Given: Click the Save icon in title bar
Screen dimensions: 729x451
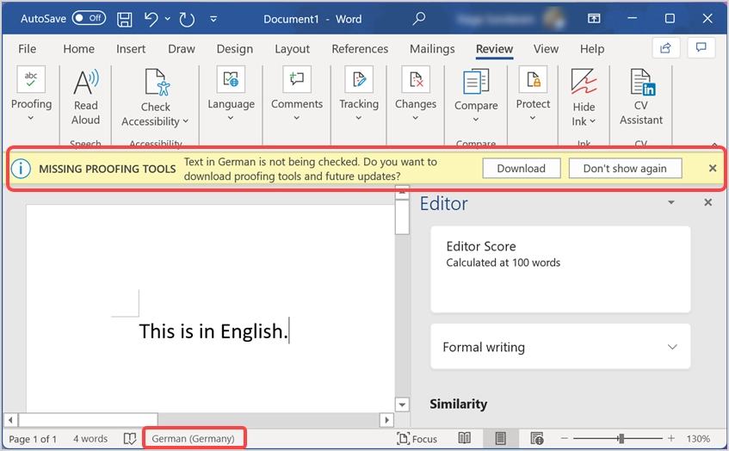Looking at the screenshot, I should click(124, 18).
